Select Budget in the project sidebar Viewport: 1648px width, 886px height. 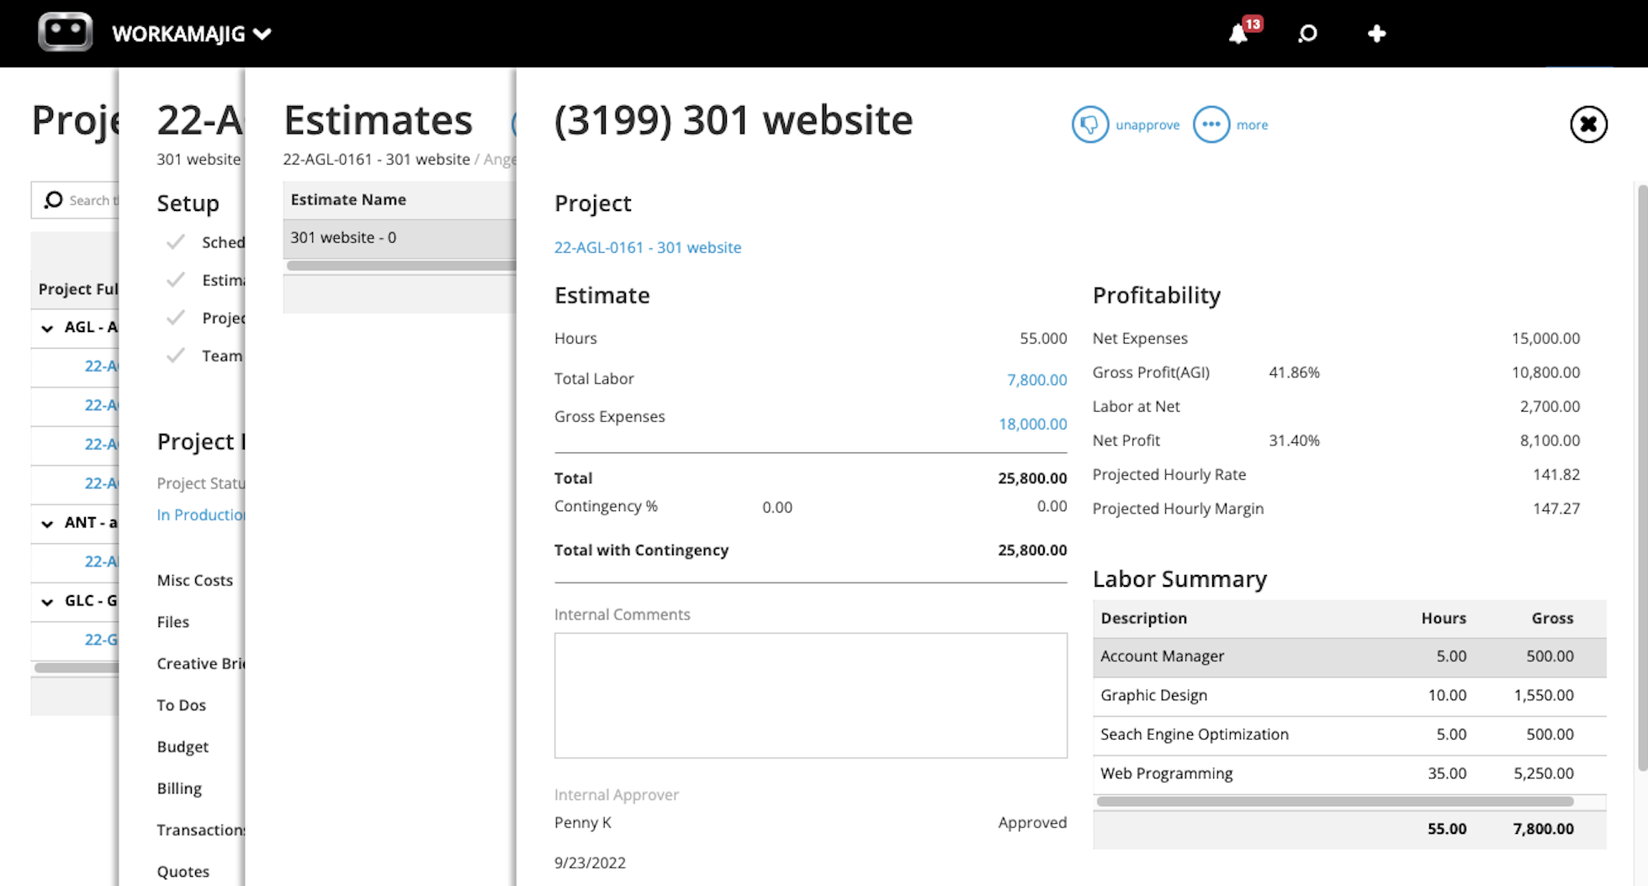[182, 746]
